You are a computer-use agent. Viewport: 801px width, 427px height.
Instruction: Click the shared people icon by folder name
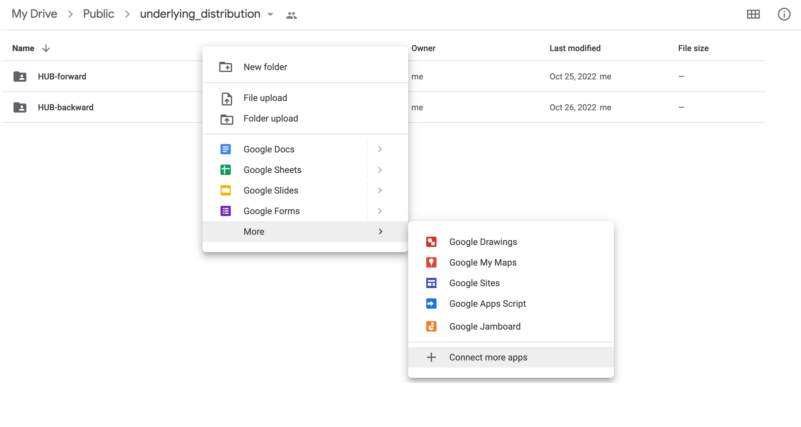pyautogui.click(x=291, y=15)
